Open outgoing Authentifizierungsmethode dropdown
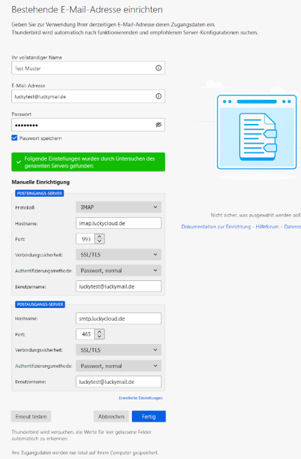The height and width of the screenshot is (459, 301). [119, 366]
